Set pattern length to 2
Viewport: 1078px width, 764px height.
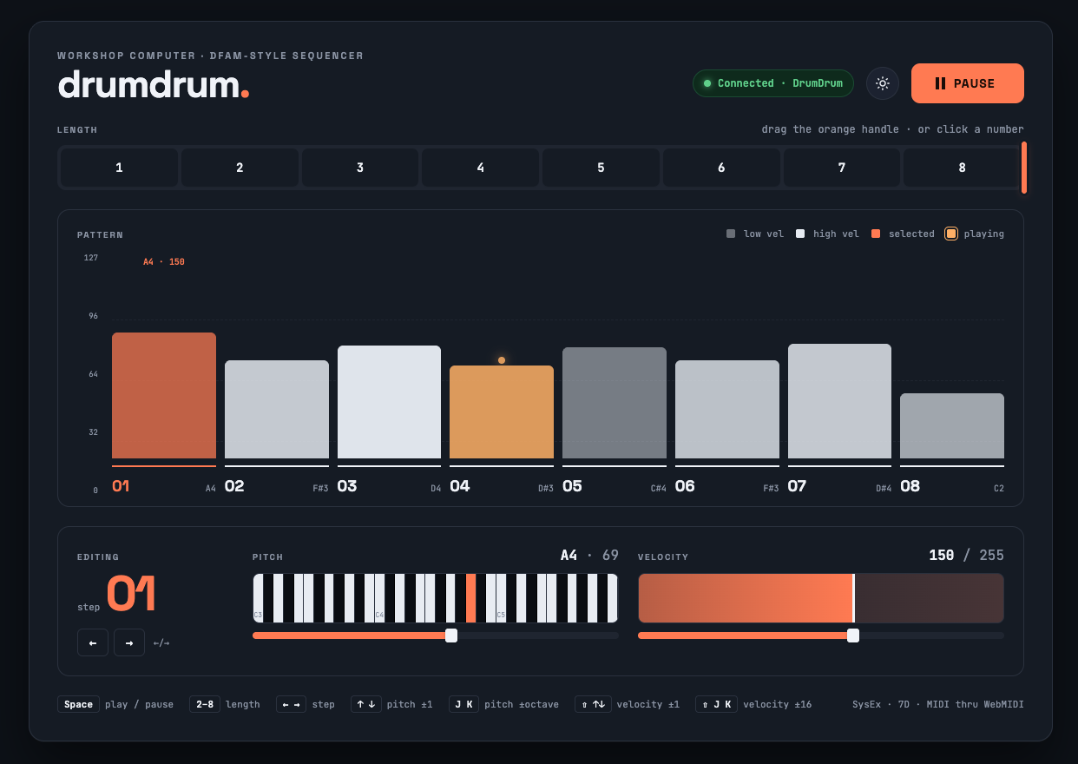[240, 168]
